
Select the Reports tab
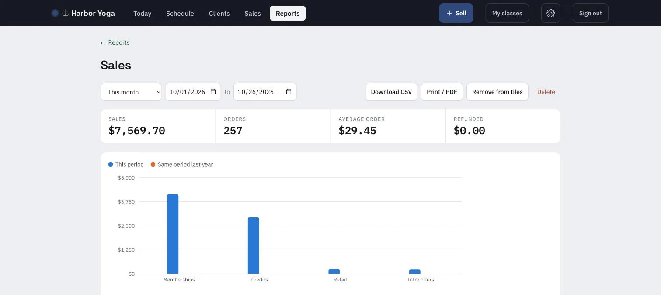[288, 14]
